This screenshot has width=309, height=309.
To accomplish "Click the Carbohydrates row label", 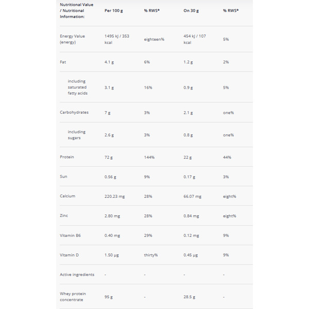I will [x=74, y=112].
